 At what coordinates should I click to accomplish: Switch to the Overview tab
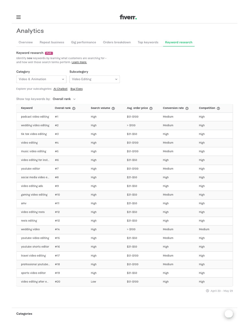click(x=26, y=42)
